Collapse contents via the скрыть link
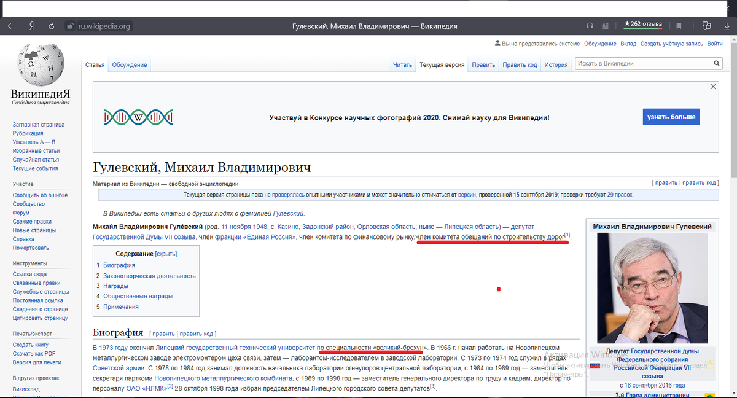 (x=166, y=254)
